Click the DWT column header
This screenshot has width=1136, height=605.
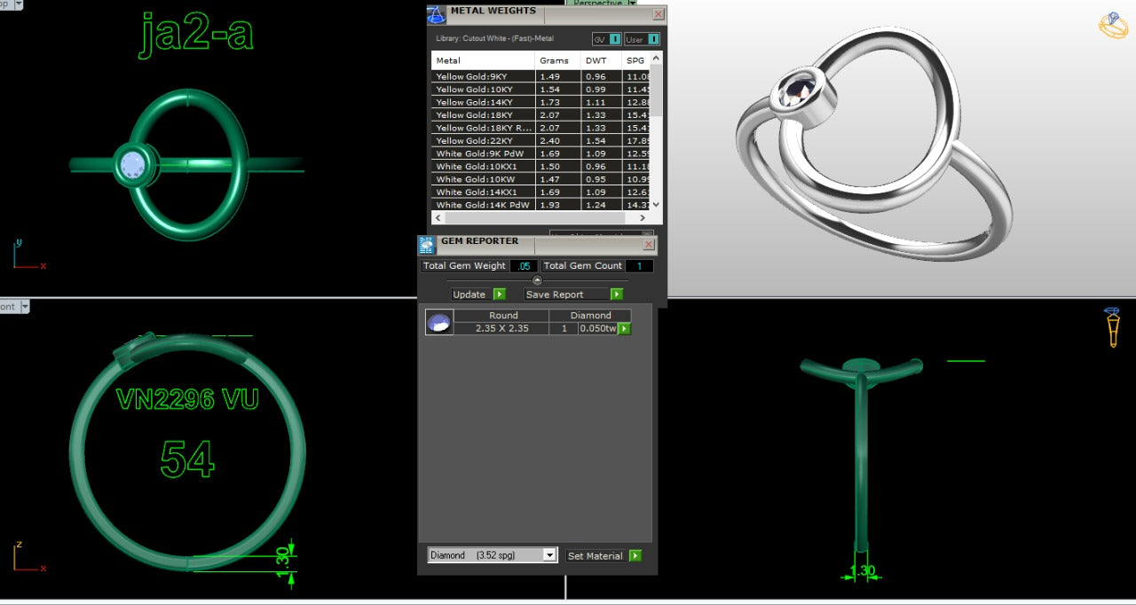(x=601, y=60)
